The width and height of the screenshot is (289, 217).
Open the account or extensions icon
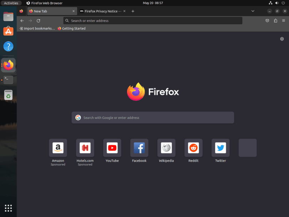(x=275, y=20)
